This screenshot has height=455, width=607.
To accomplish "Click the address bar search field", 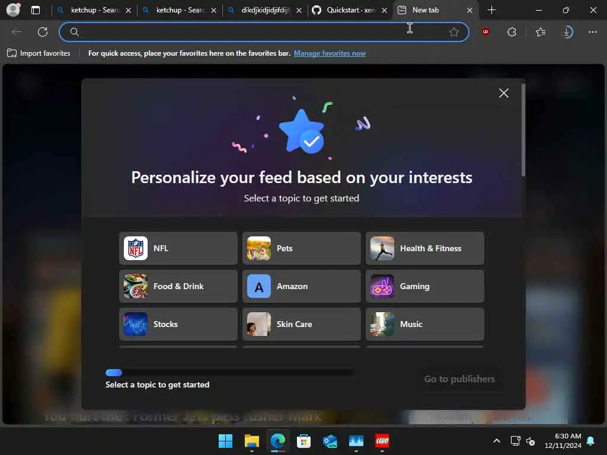I will point(264,32).
